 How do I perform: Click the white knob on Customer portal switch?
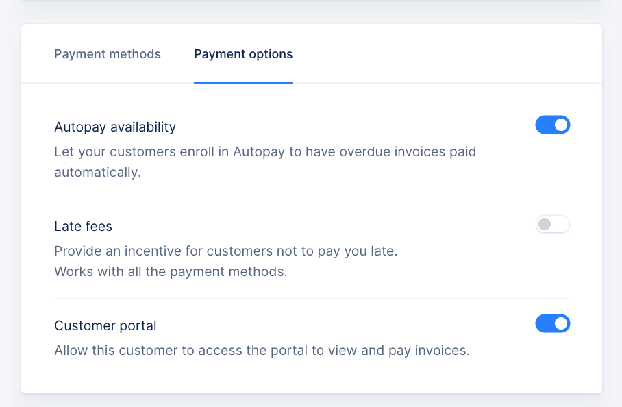(561, 323)
